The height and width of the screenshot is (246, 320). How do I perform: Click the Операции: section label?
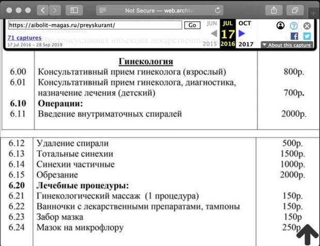point(60,104)
